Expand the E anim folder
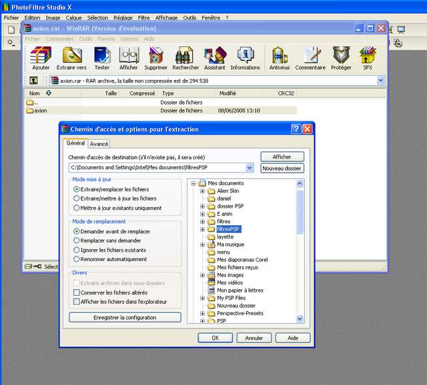 click(202, 214)
